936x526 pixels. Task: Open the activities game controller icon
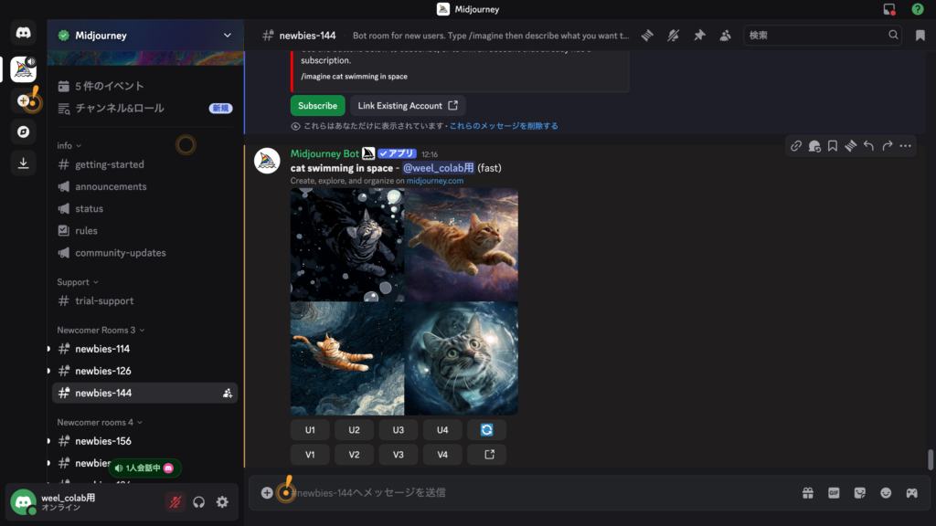coord(911,492)
